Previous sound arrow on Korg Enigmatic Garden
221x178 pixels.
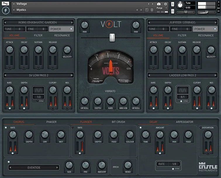tap(5, 23)
